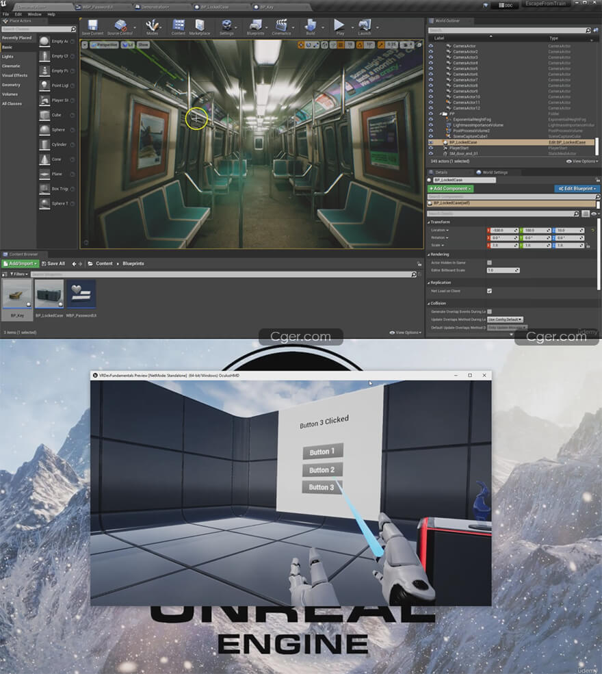This screenshot has height=674, width=602.
Task: Click the Launch toolbar icon
Action: (x=365, y=26)
